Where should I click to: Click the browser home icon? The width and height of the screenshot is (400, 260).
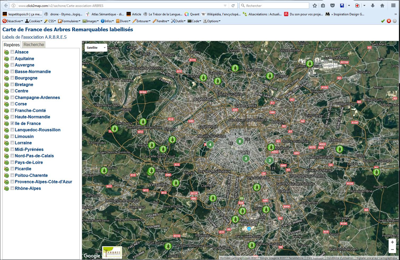point(382,6)
